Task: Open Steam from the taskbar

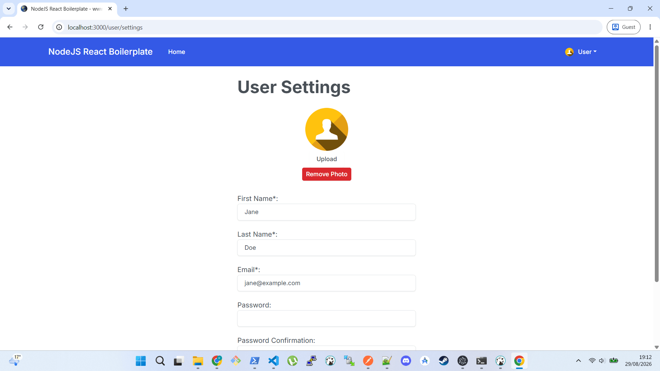Action: 444,361
